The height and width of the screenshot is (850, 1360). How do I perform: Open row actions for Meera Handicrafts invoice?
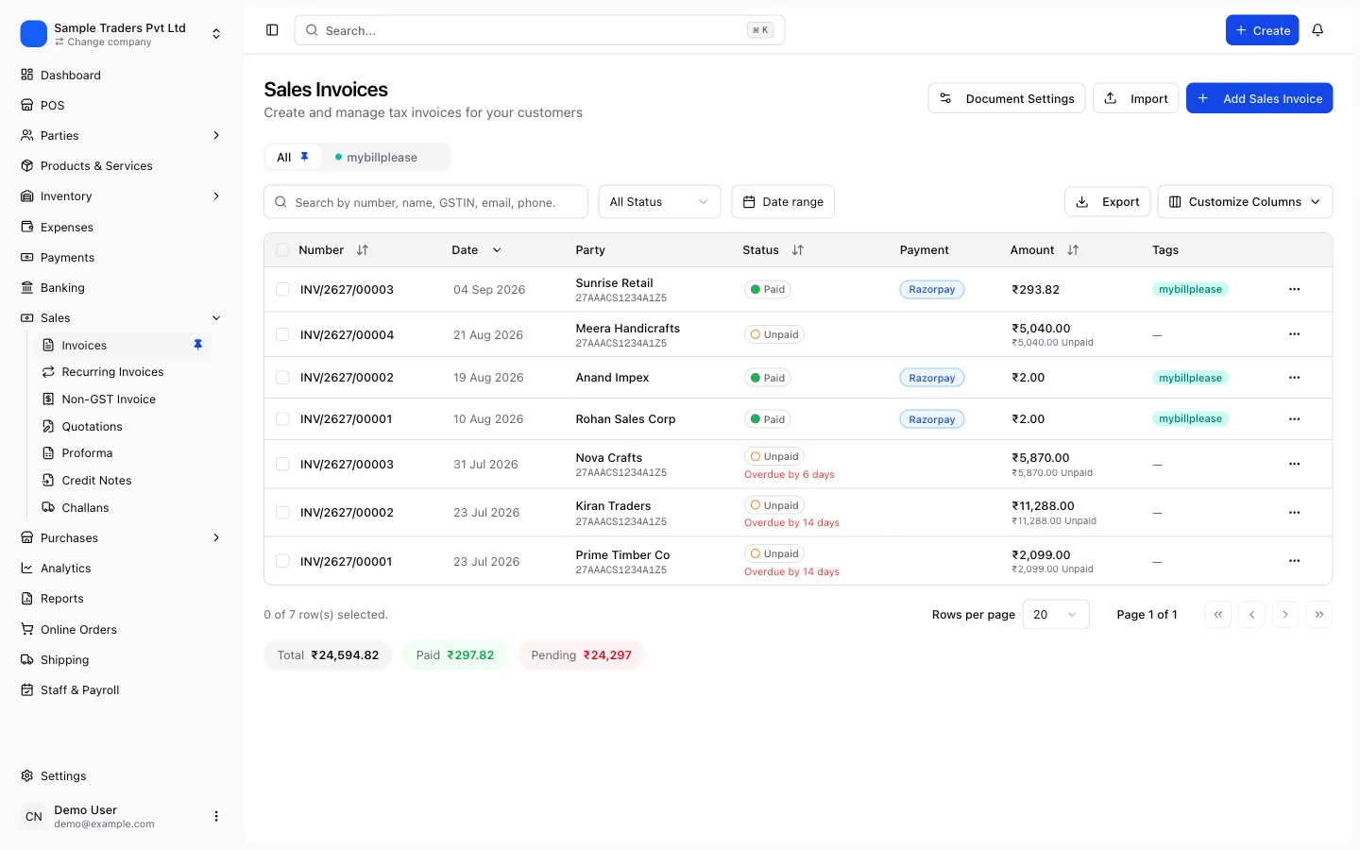(x=1294, y=334)
